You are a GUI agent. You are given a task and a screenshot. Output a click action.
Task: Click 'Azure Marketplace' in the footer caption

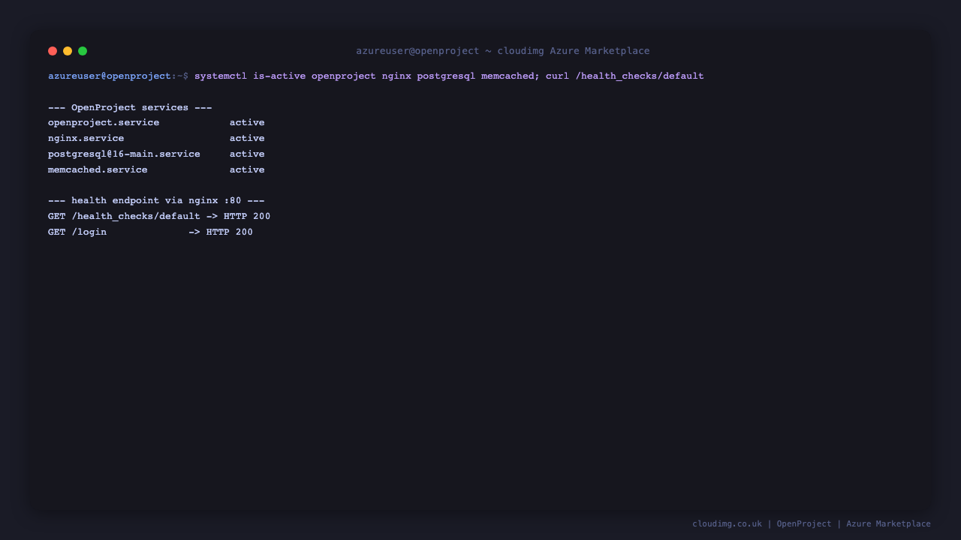[888, 523]
